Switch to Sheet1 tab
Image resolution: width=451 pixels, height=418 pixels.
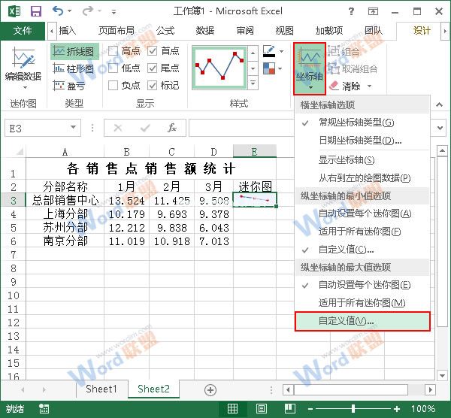click(x=101, y=389)
